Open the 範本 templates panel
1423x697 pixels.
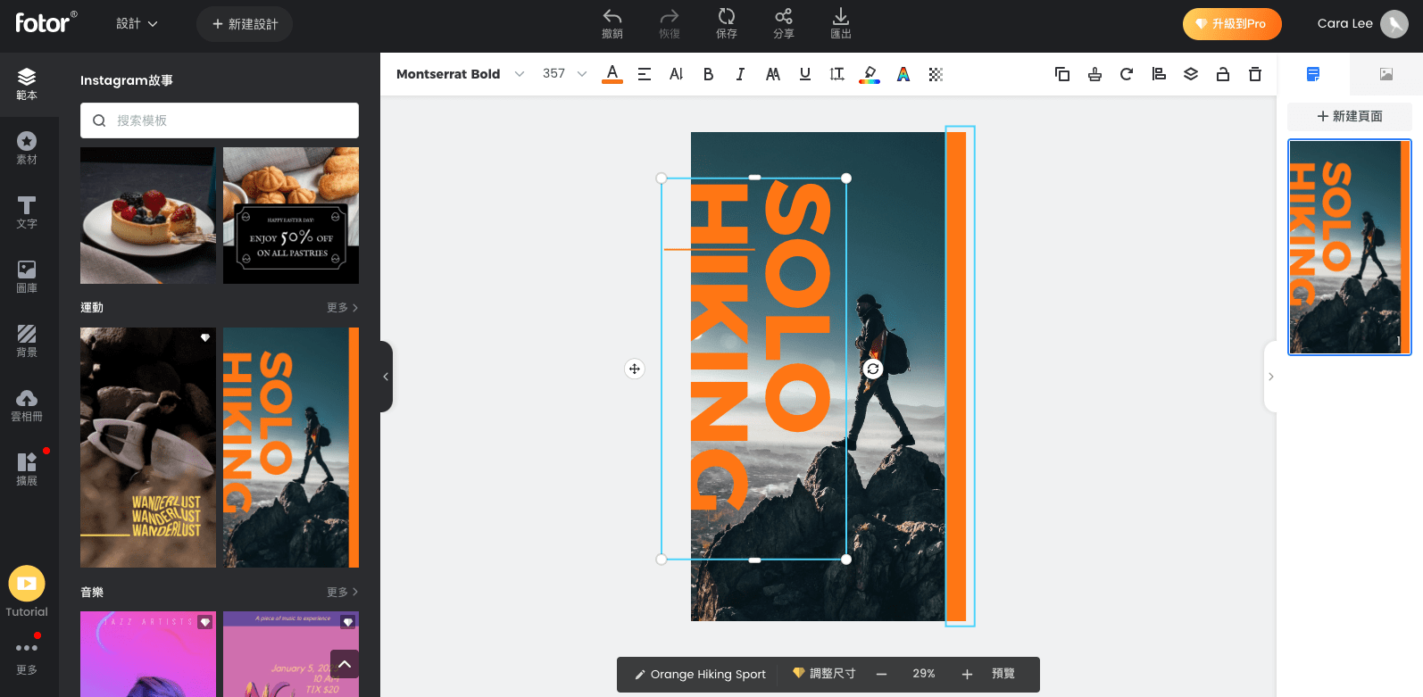click(x=27, y=84)
